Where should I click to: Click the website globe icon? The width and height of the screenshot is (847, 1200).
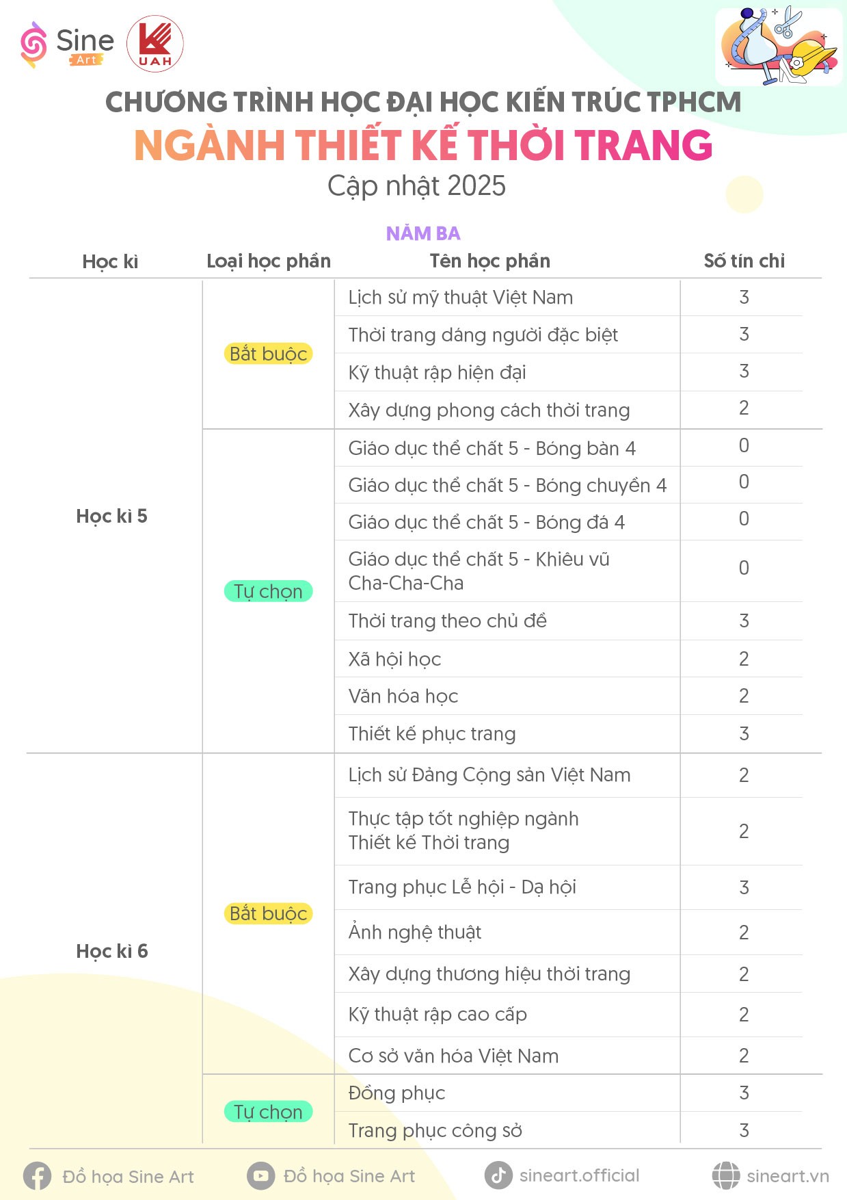[725, 1175]
